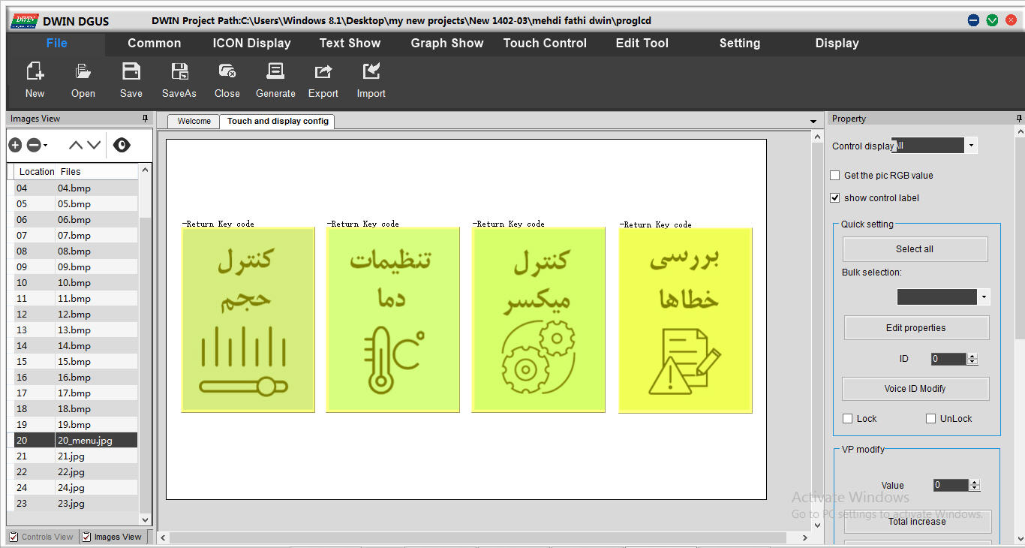
Task: Click the SaveAs toolbar icon
Action: click(x=179, y=72)
